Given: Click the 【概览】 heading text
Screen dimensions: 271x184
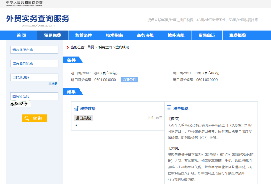Looking at the screenshot, I should tap(174, 119).
